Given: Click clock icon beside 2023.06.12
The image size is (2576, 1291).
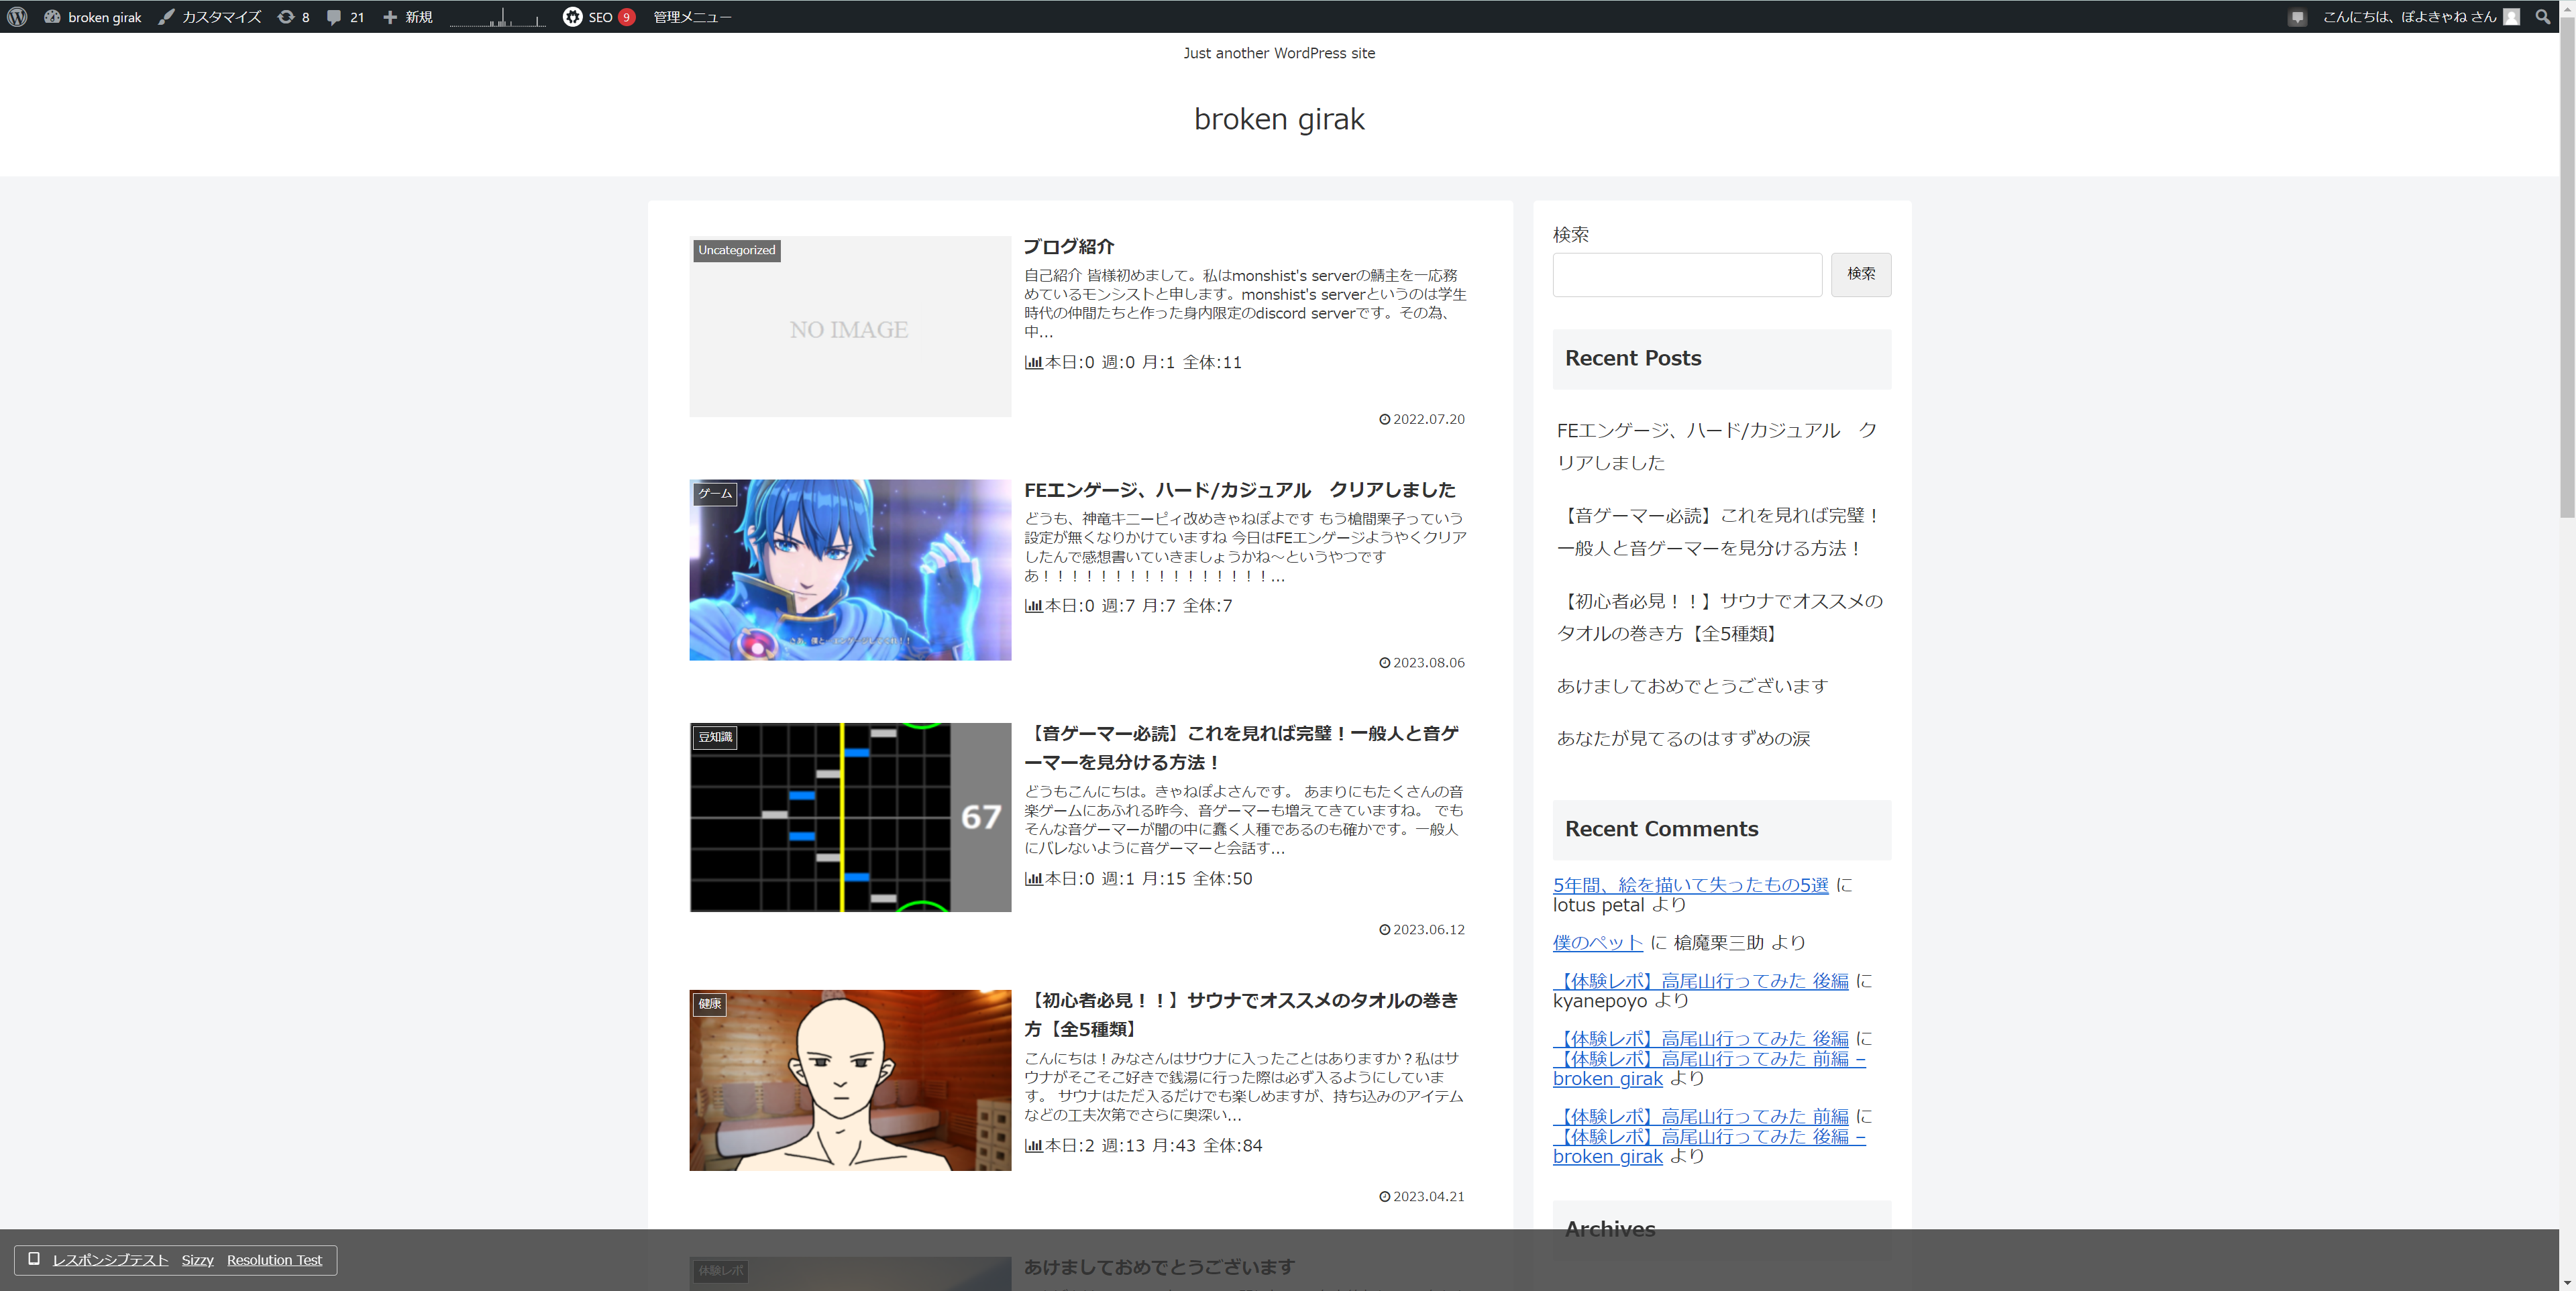Looking at the screenshot, I should (x=1384, y=930).
